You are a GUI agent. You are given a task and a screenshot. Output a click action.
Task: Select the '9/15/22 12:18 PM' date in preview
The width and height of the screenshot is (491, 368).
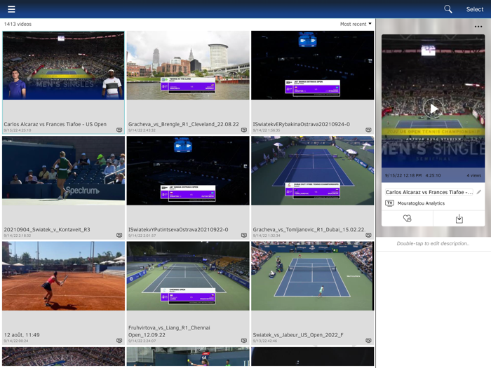[403, 175]
